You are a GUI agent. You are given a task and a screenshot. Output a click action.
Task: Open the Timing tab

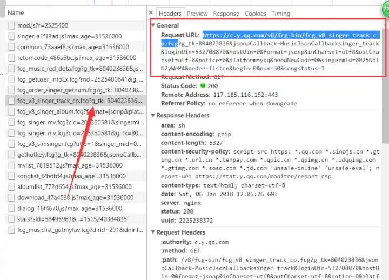(x=280, y=14)
